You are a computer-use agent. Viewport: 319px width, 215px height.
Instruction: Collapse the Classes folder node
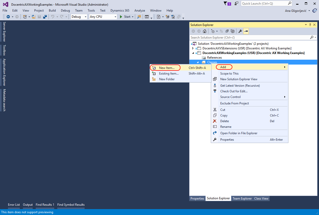[x=198, y=62]
